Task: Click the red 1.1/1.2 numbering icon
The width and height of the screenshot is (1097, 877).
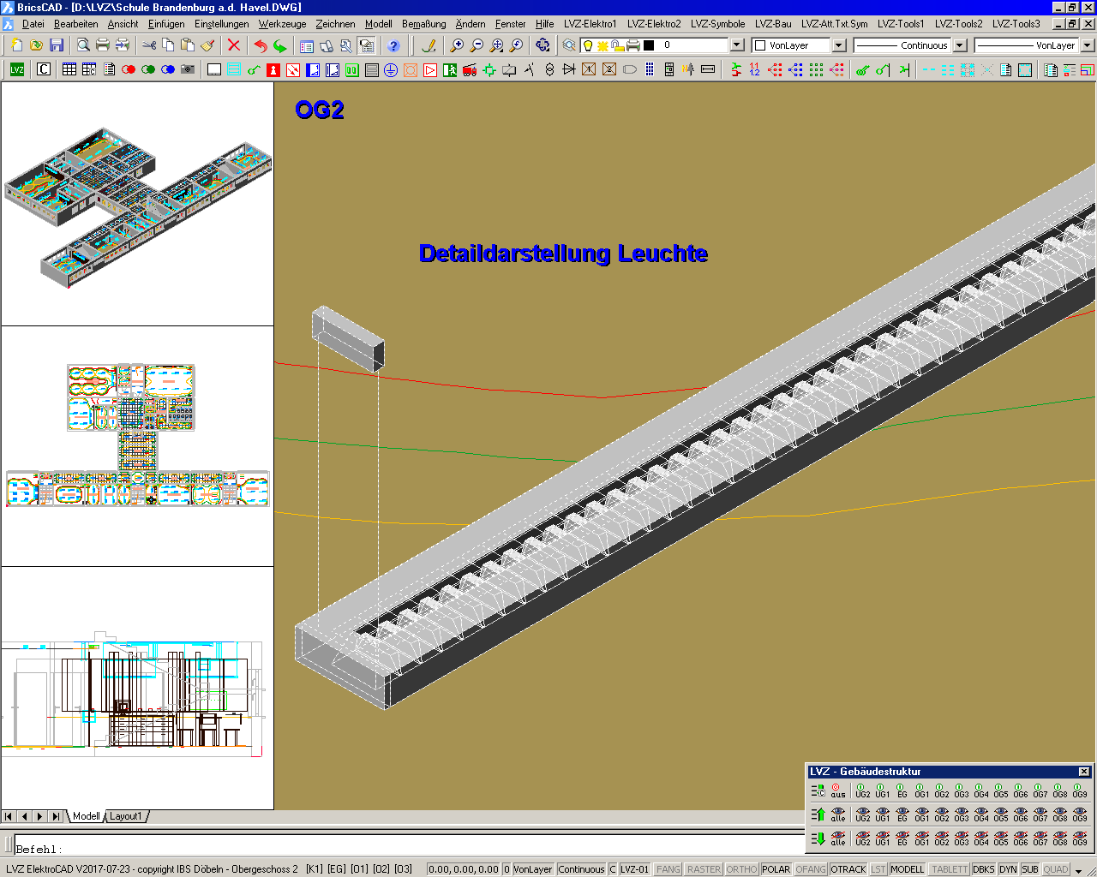Action: pyautogui.click(x=755, y=69)
